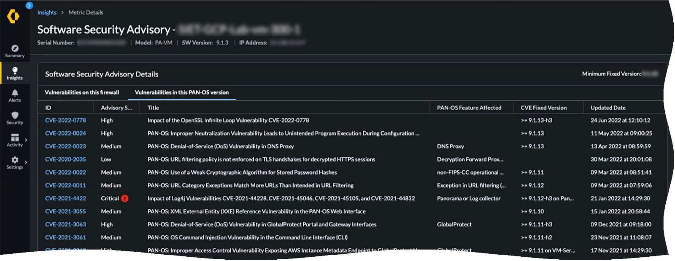Screen dimensions: 675x261
Task: Expand the Activity submenu chevron
Action: point(26,140)
